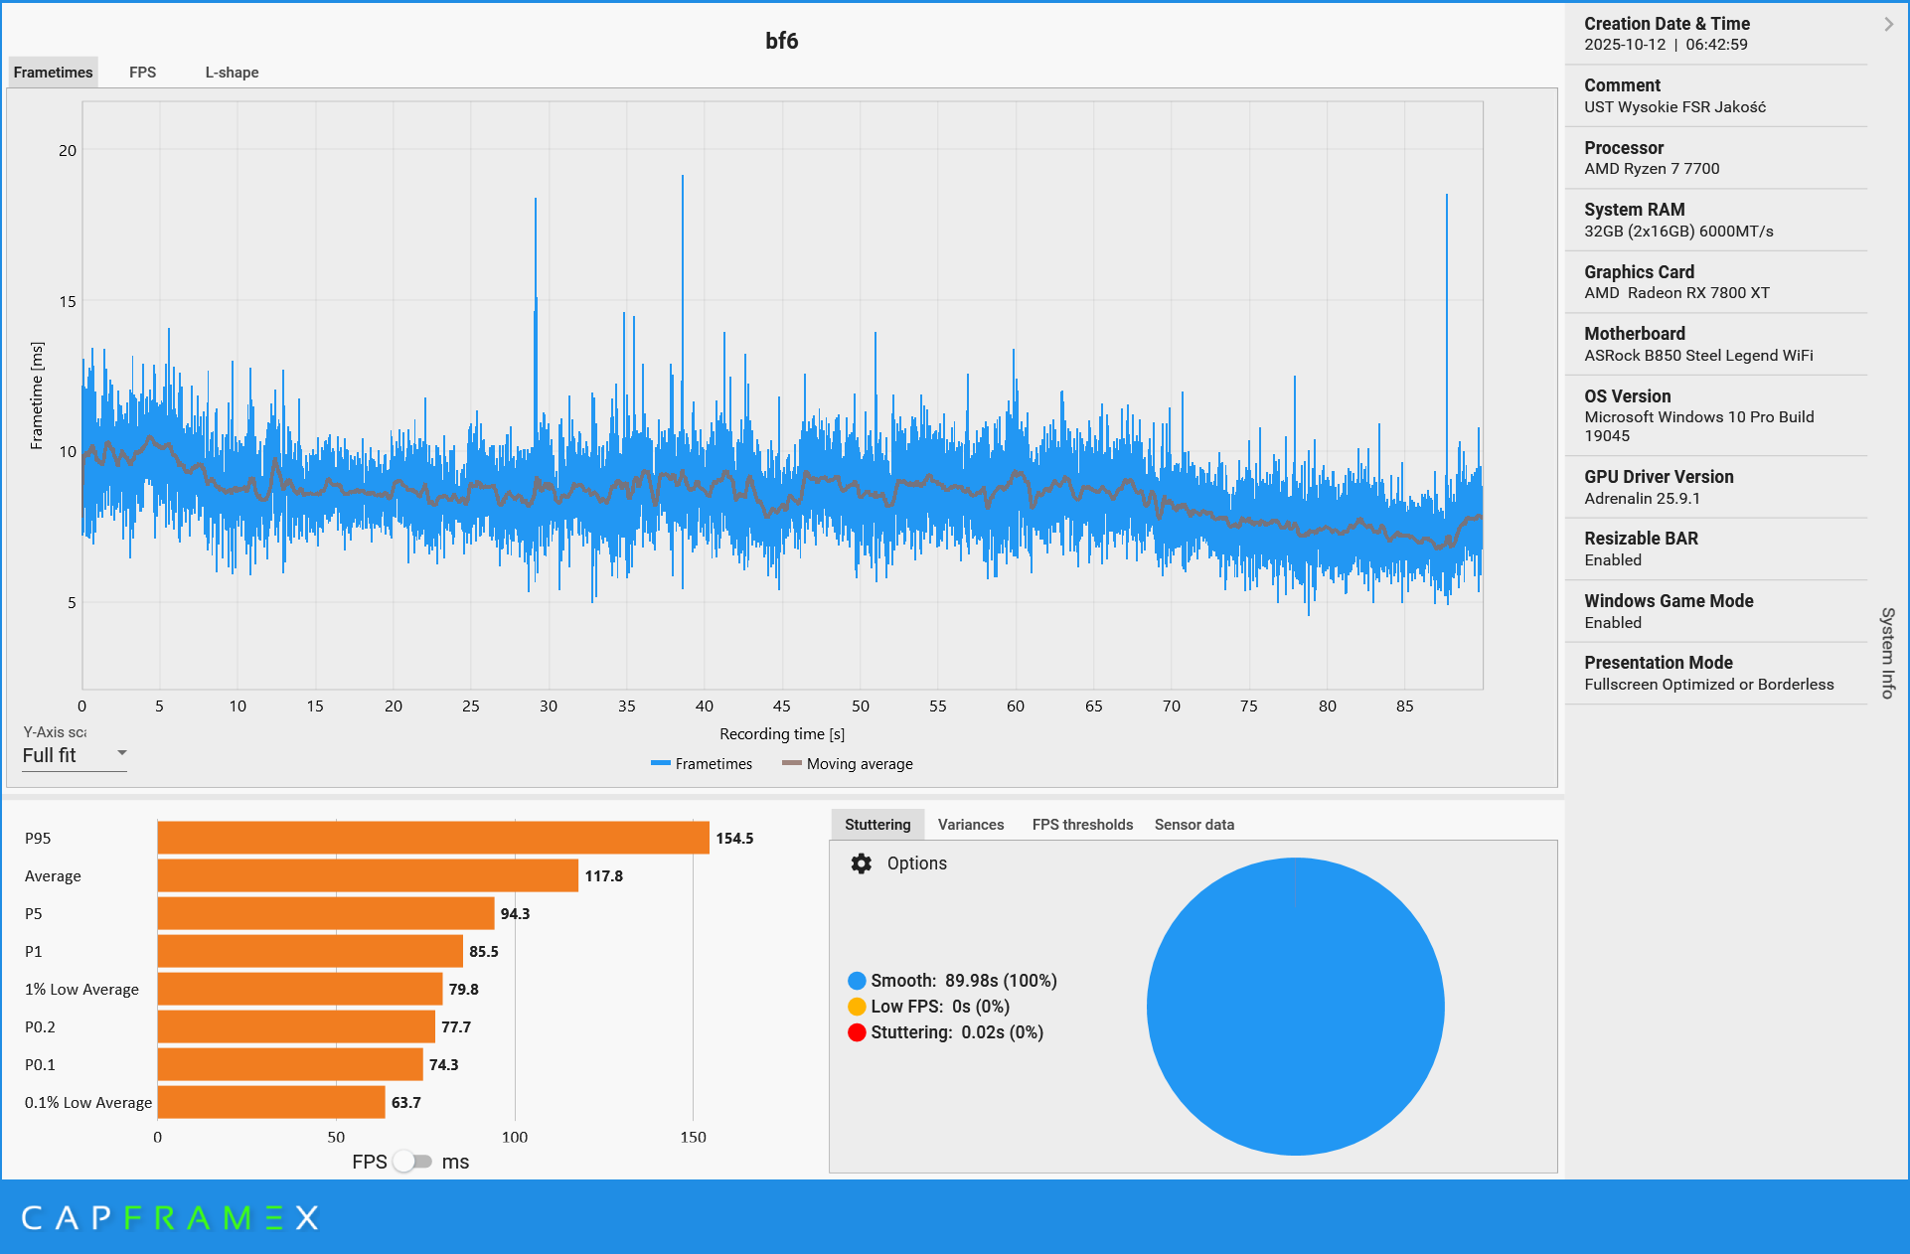Open the Y-Axis scale Full fit dropdown
1910x1254 pixels.
75,755
